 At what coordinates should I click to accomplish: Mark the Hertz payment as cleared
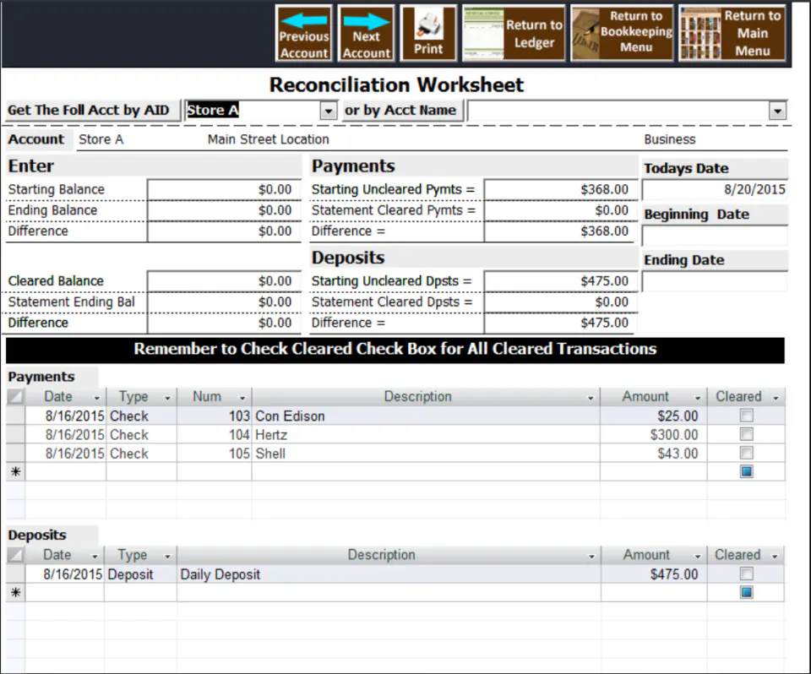click(x=746, y=434)
